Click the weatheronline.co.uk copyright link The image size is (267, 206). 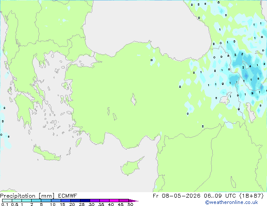coord(232,202)
